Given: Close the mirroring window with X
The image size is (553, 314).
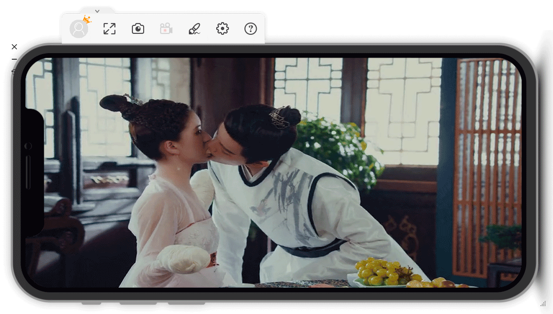Looking at the screenshot, I should tap(14, 47).
